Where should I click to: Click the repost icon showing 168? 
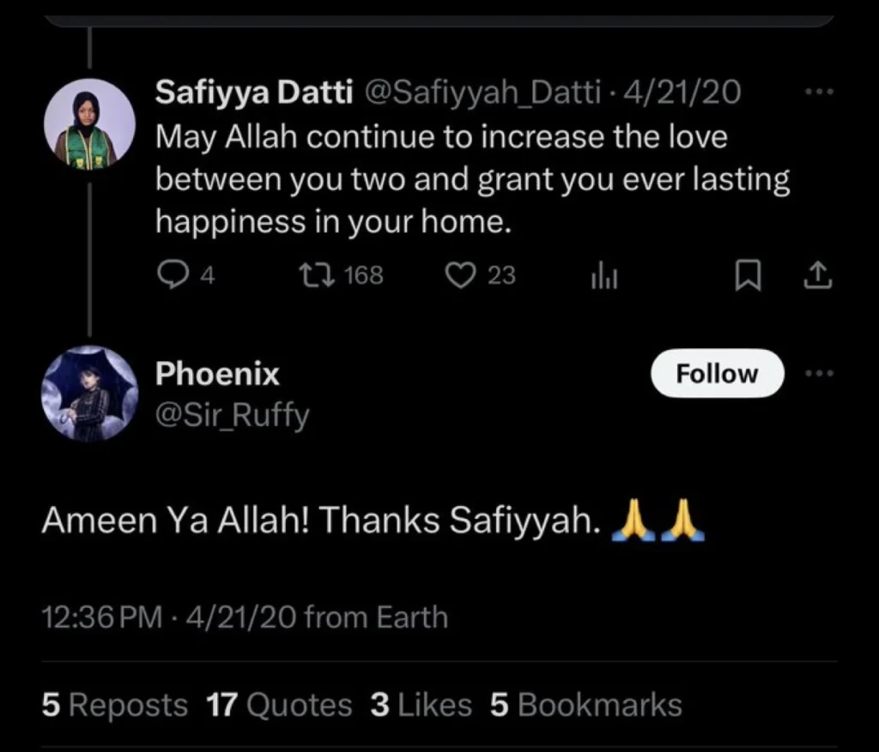tap(318, 274)
